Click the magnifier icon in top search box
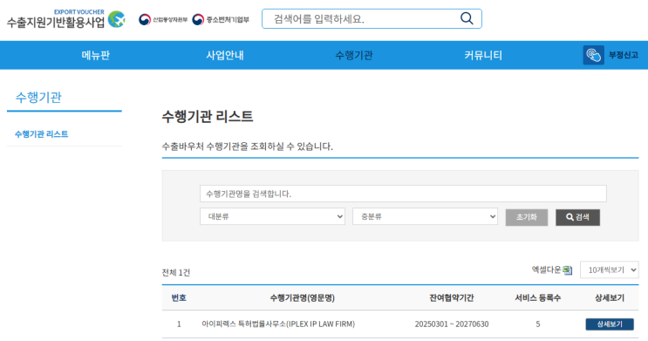 (x=467, y=18)
